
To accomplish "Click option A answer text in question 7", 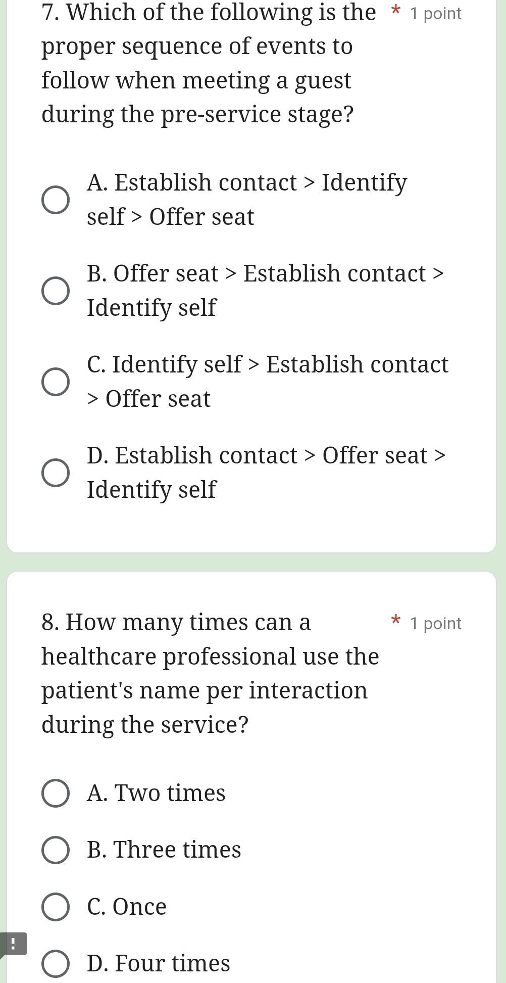I will pyautogui.click(x=246, y=199).
